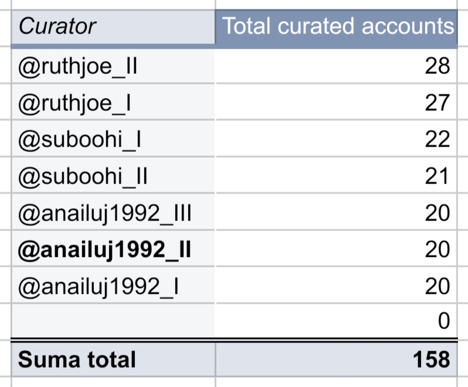Click the @ruthjoe_I curator cell
The height and width of the screenshot is (387, 468).
(113, 102)
